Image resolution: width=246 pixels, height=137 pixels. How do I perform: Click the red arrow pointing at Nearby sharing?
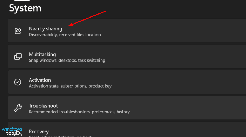coord(87,19)
